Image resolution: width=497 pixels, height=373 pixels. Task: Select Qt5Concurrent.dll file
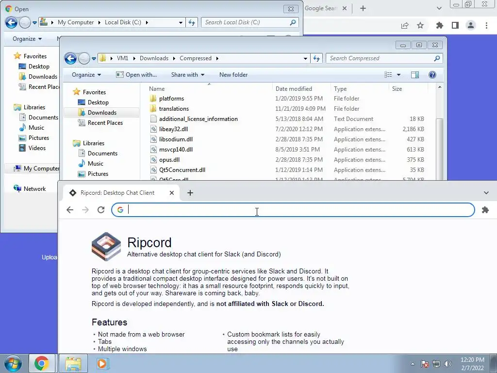tap(182, 170)
